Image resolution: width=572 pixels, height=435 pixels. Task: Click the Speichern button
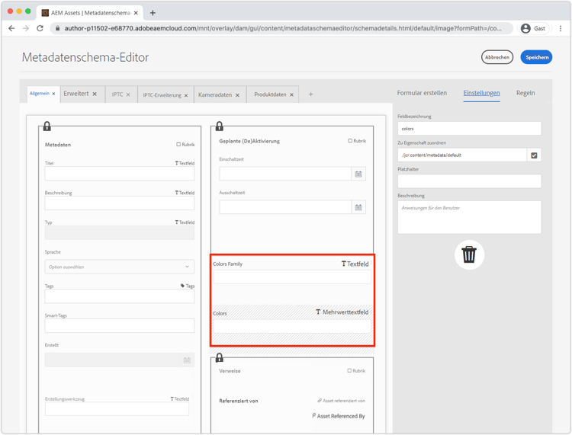pos(536,57)
